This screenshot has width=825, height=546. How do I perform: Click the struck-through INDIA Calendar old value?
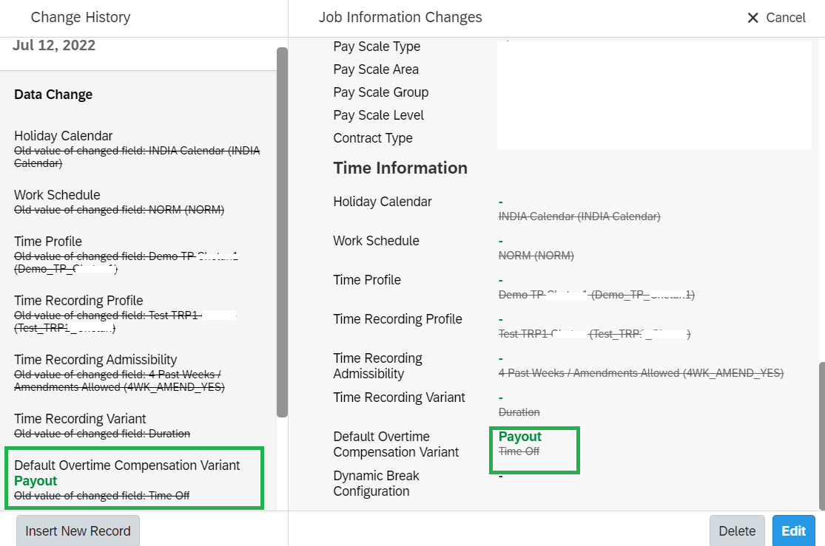(579, 216)
